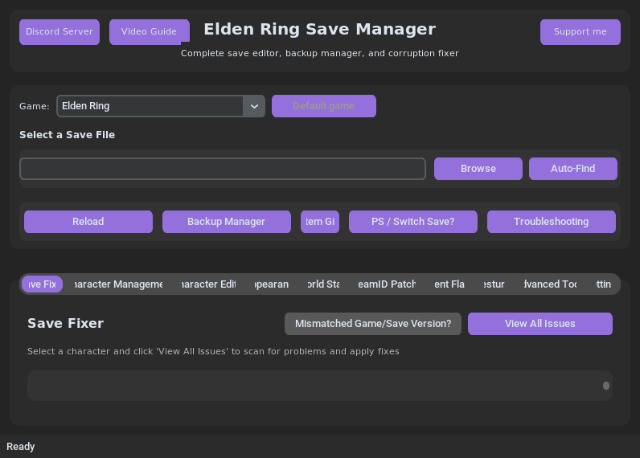Focus the save file path field
Viewport: 640px width, 458px height.
[x=223, y=169]
